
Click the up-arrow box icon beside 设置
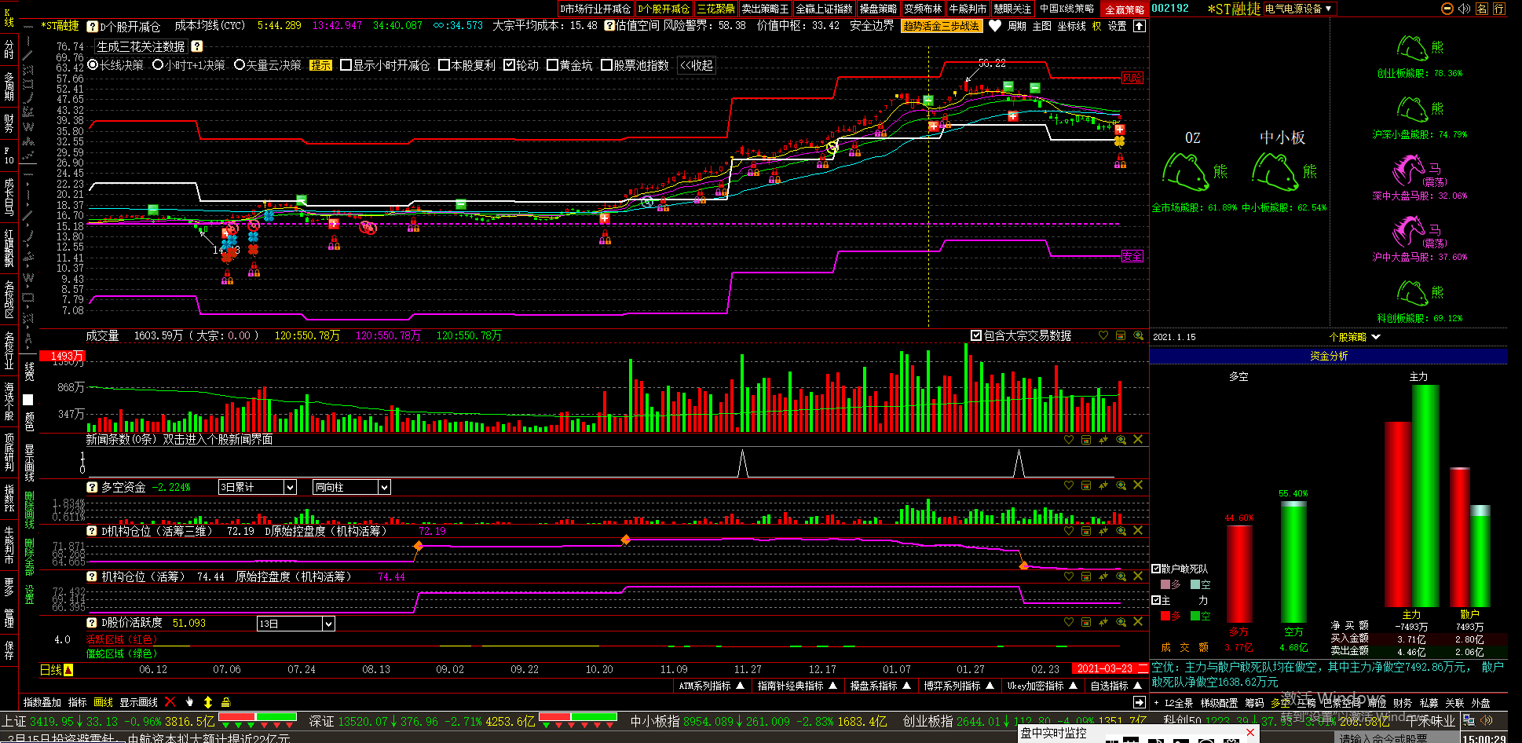[1140, 26]
